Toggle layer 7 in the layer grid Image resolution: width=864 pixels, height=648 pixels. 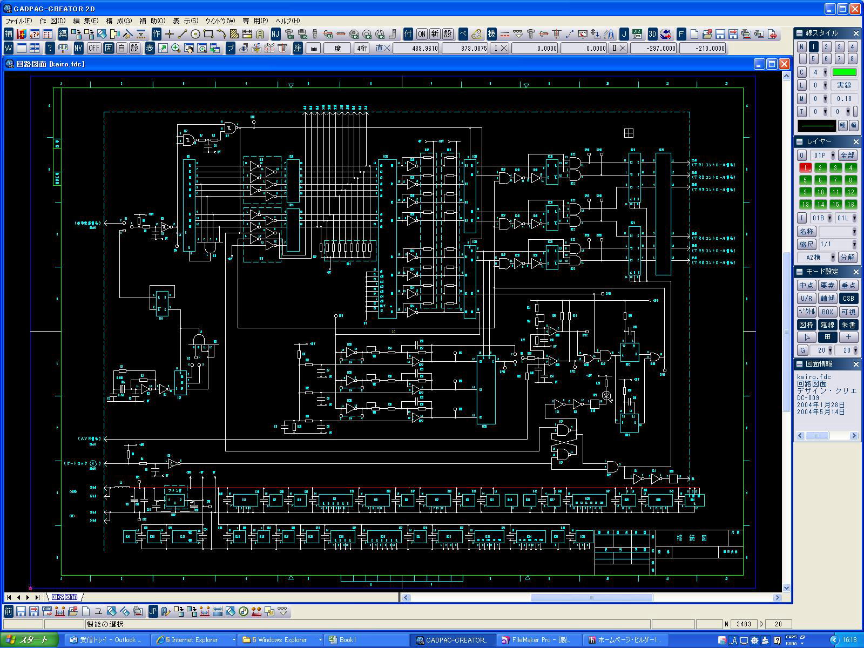coord(835,180)
